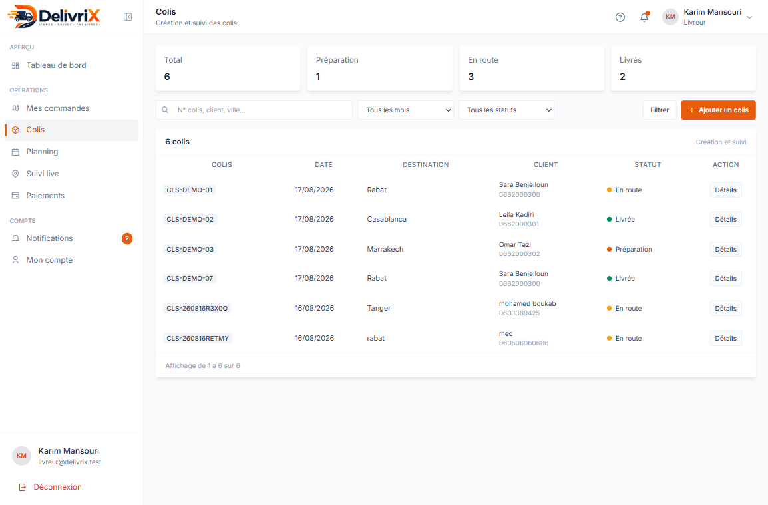Image resolution: width=768 pixels, height=505 pixels.
Task: Click Déconnexion link
Action: pyautogui.click(x=57, y=487)
